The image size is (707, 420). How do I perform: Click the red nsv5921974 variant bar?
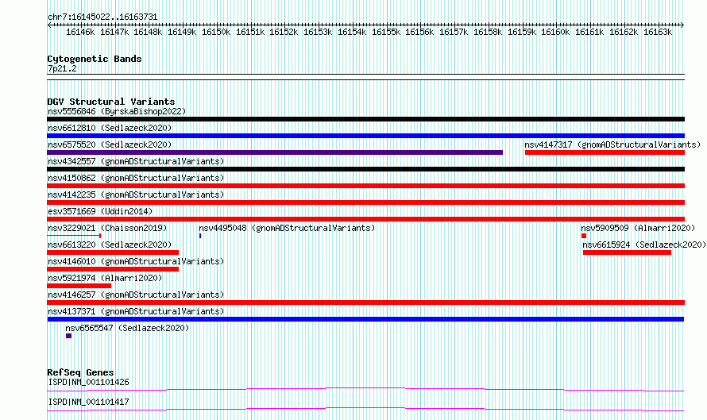point(79,286)
